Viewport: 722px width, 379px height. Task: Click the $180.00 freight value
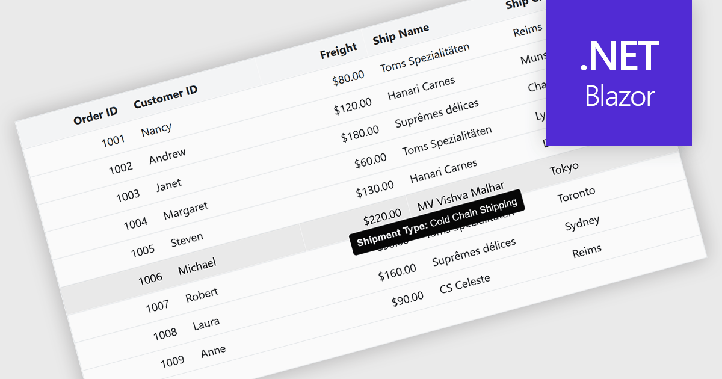[360, 134]
